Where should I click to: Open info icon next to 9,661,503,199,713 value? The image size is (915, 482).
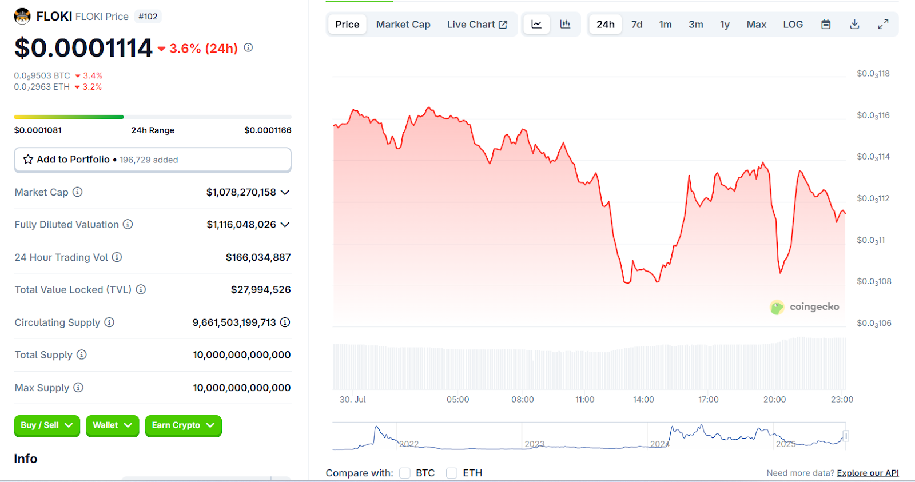(285, 322)
